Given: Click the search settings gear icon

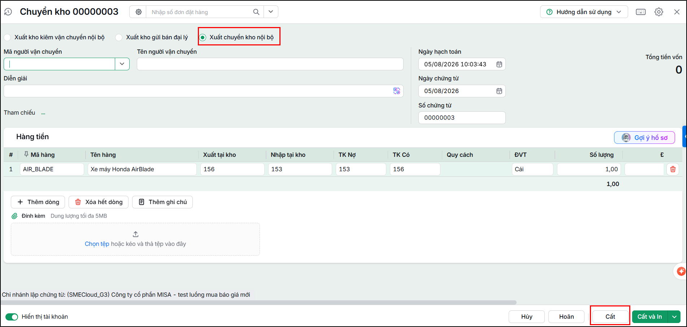Looking at the screenshot, I should coord(138,12).
